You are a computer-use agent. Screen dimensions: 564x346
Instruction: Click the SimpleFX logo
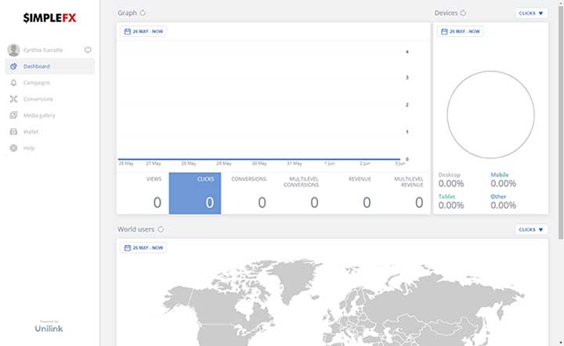50,17
